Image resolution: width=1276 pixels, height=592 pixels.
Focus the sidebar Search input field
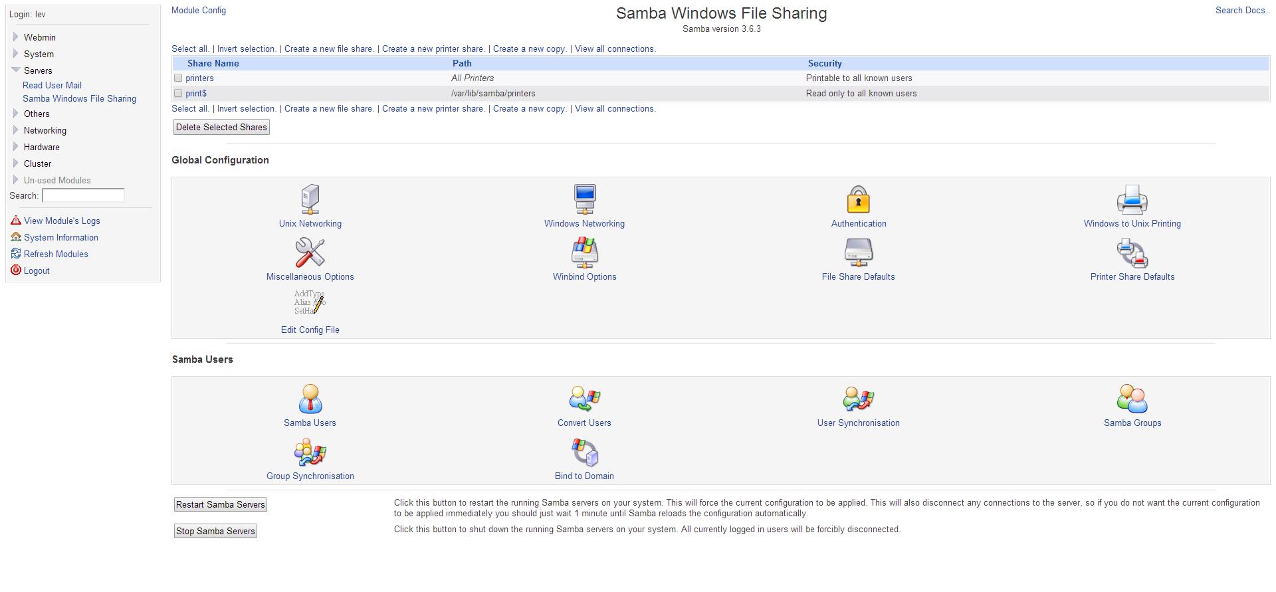(x=83, y=195)
